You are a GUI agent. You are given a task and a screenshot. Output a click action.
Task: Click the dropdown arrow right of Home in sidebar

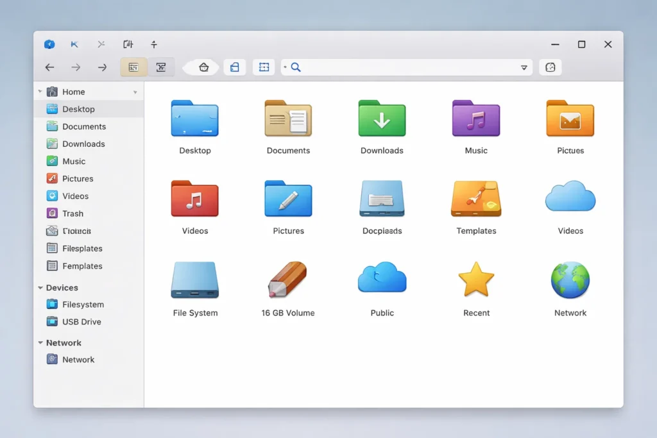[135, 92]
